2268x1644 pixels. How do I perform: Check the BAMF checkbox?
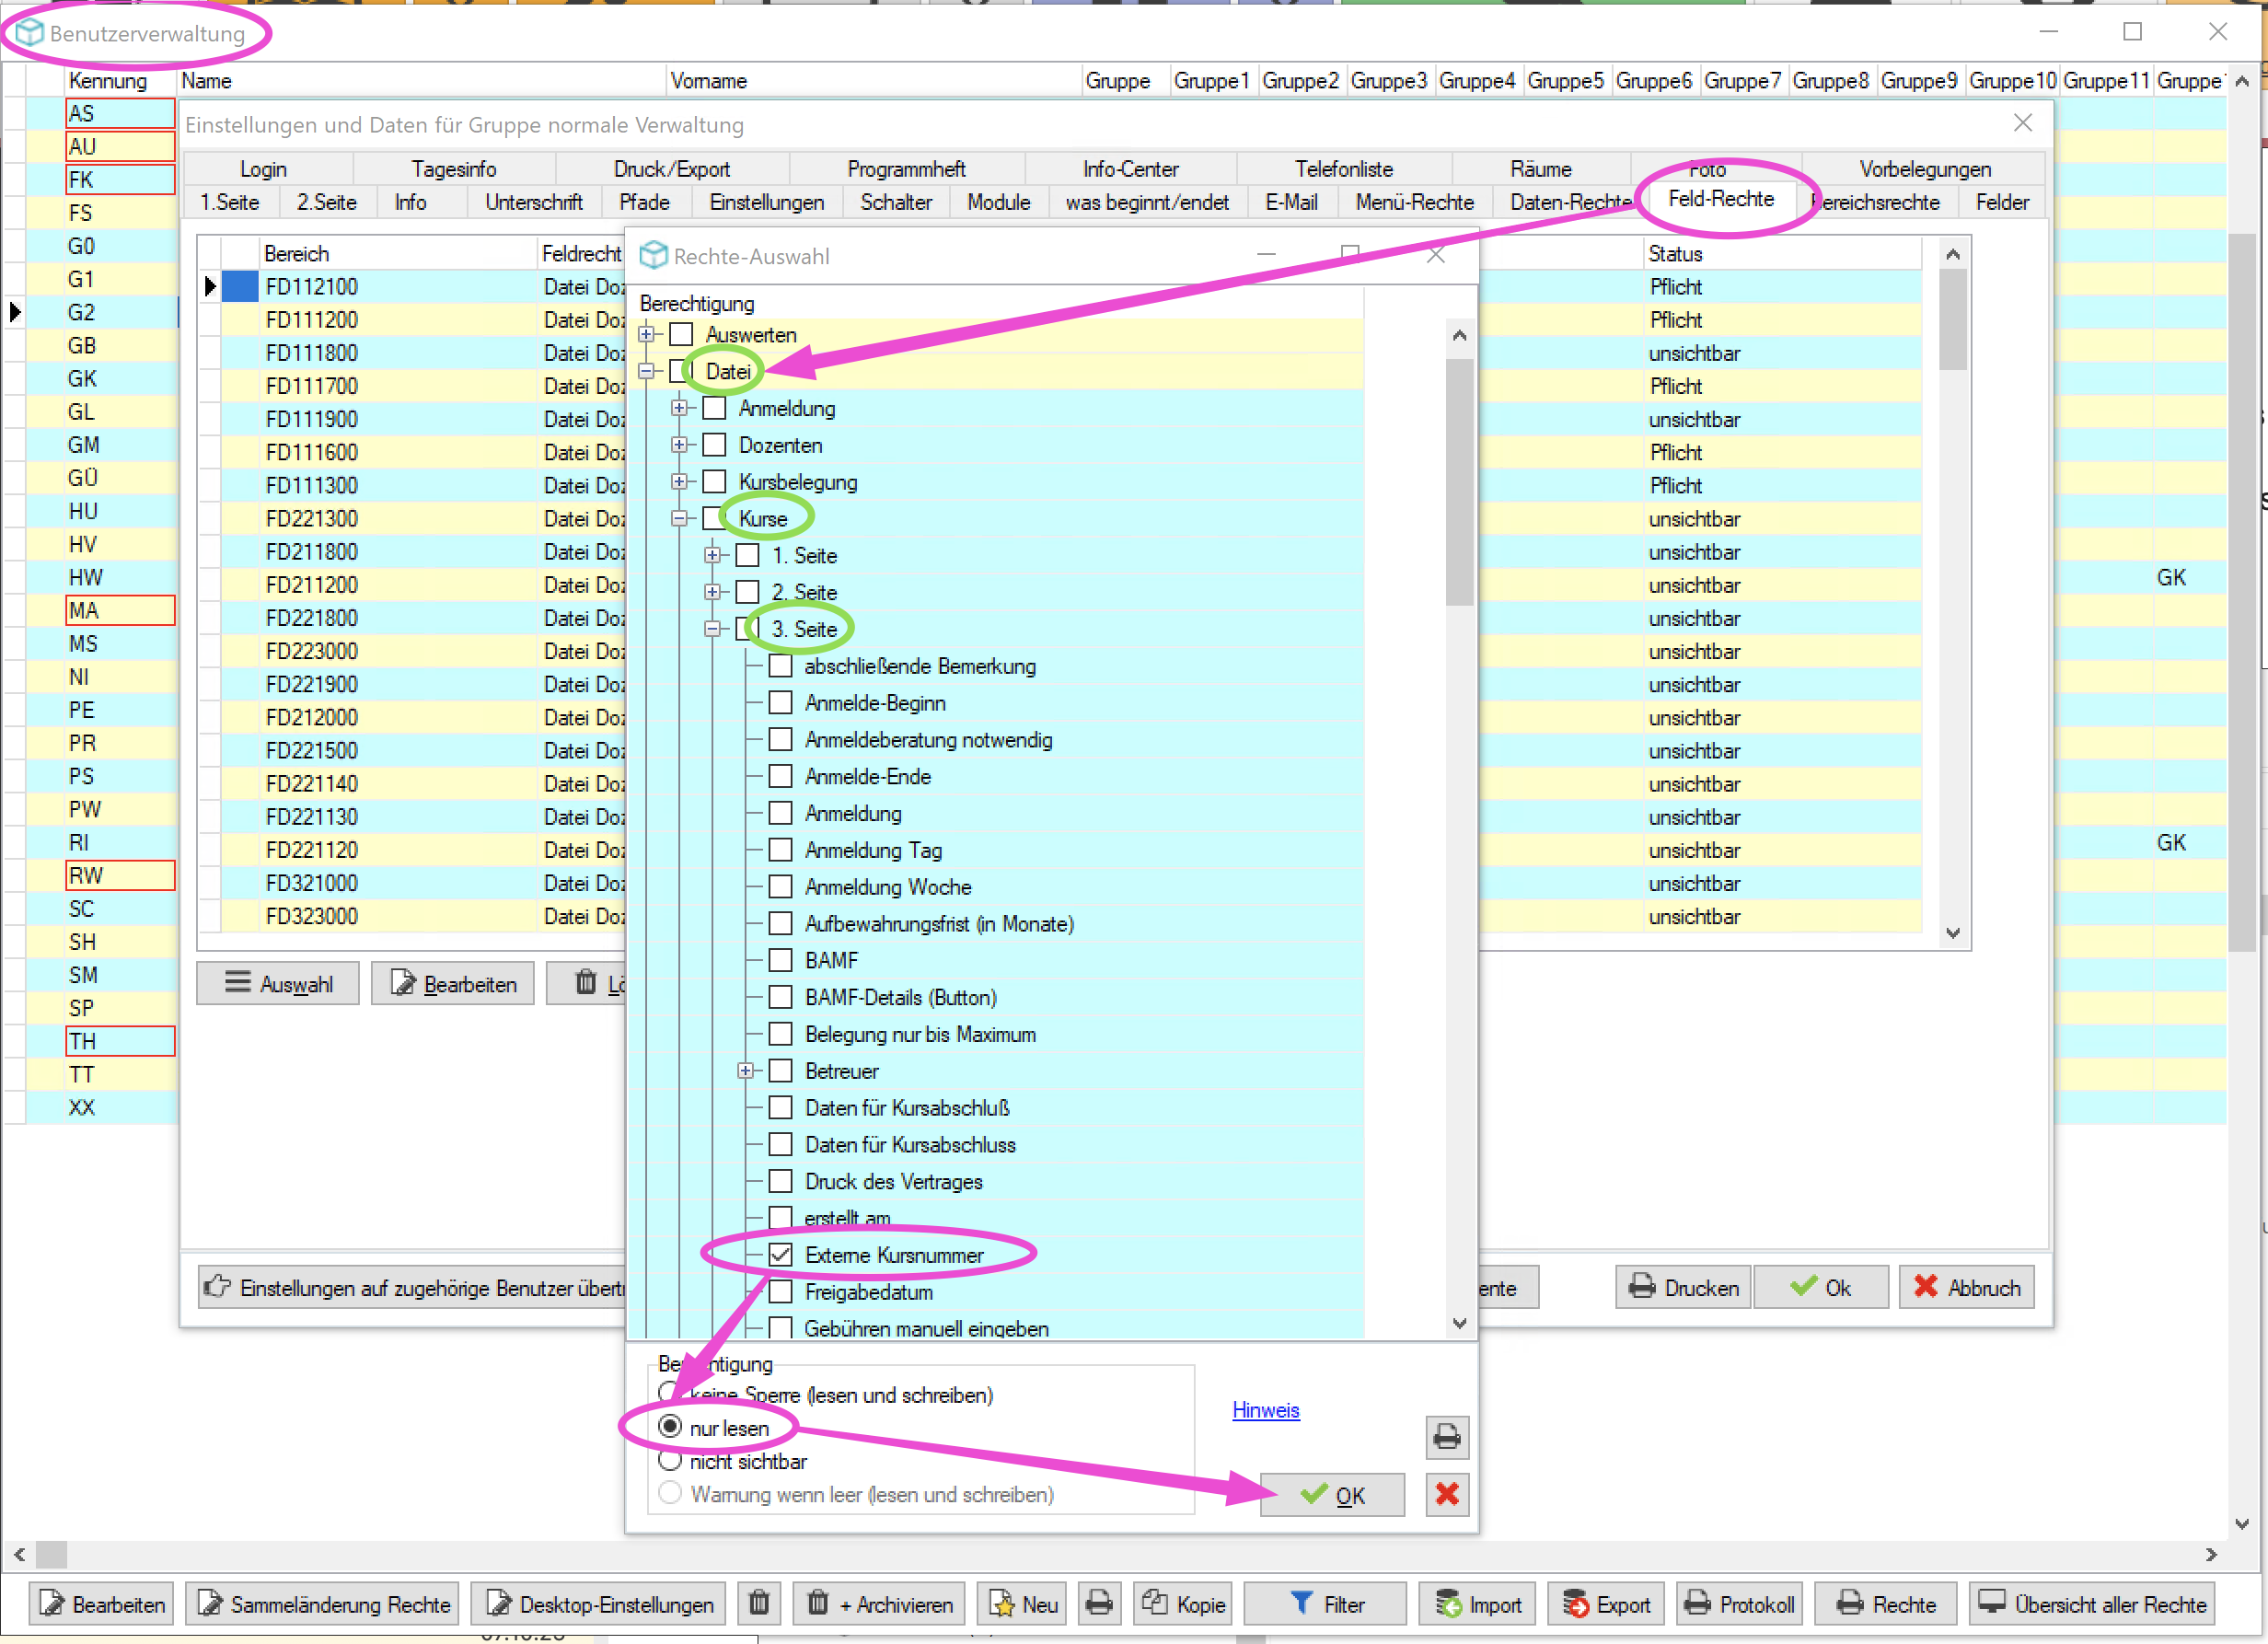click(x=781, y=960)
